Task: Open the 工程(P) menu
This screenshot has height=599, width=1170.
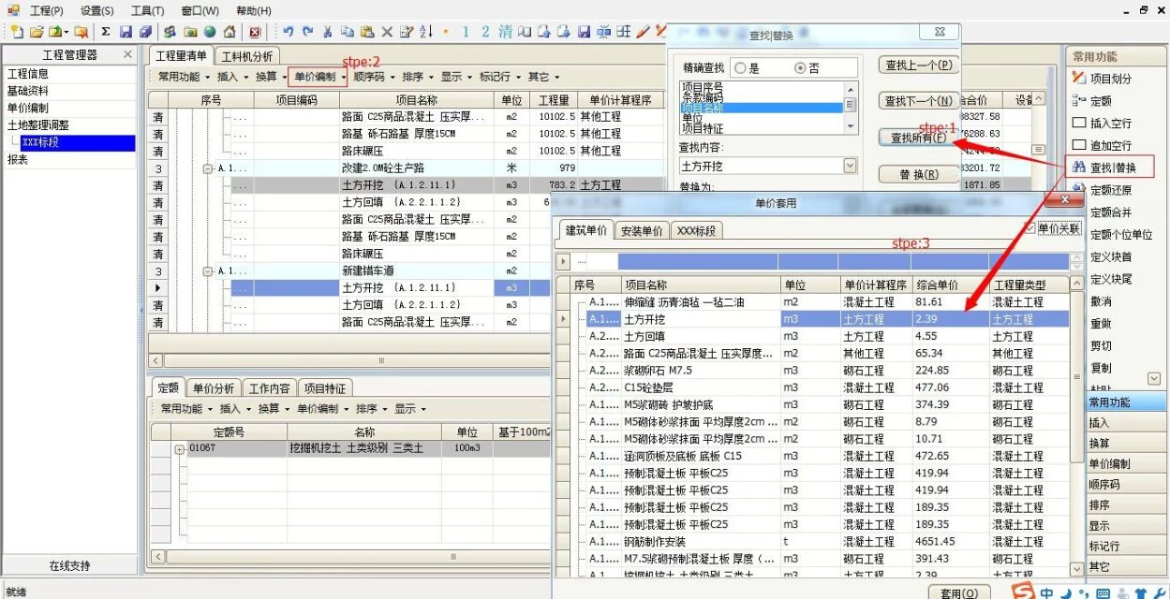Action: tap(46, 10)
